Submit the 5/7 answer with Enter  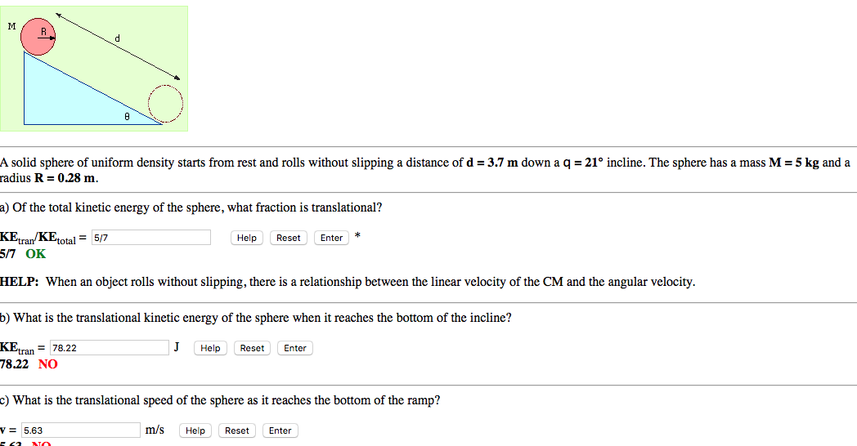click(x=331, y=238)
